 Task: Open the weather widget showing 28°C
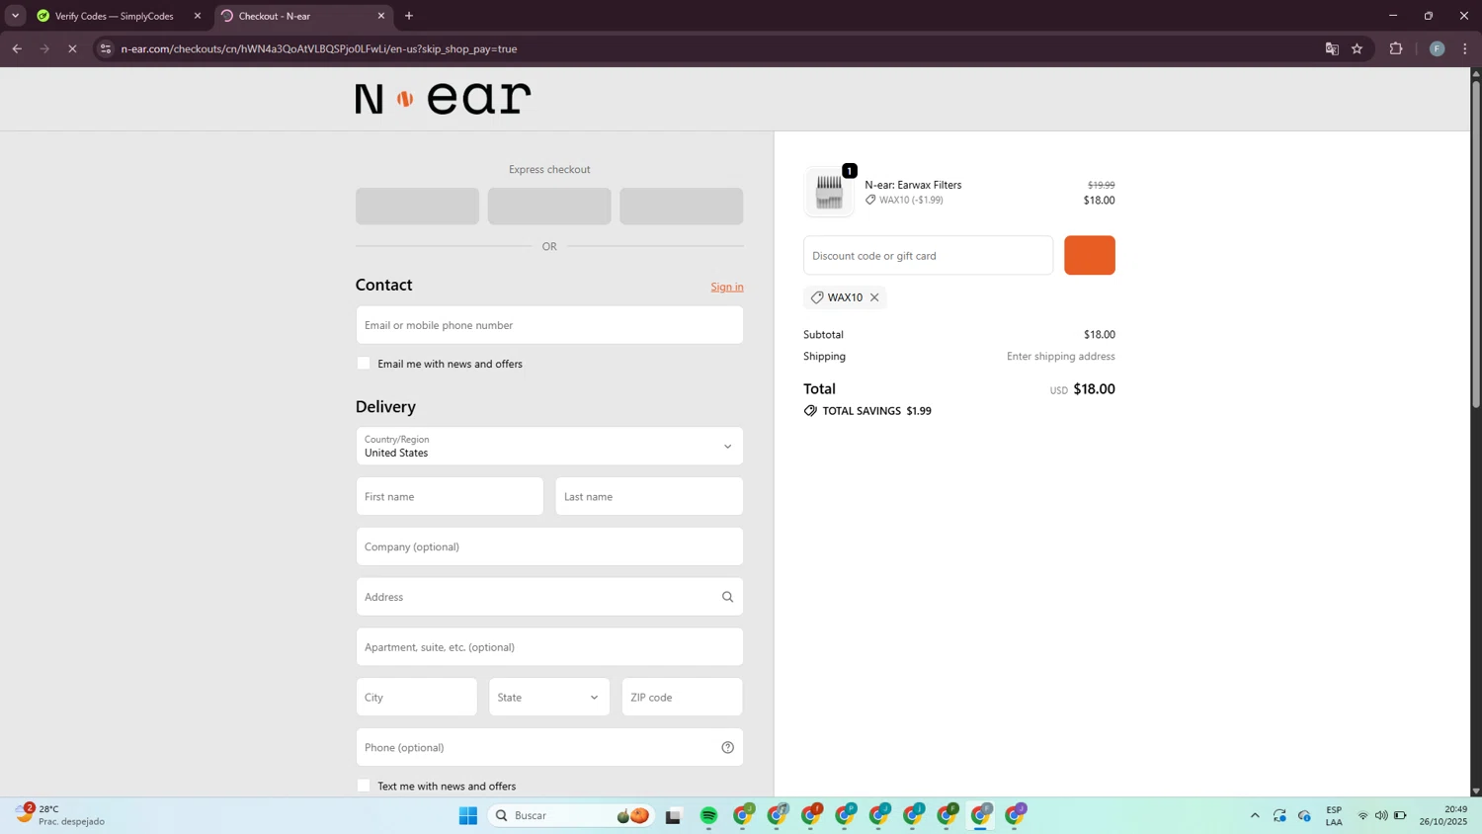(61, 815)
